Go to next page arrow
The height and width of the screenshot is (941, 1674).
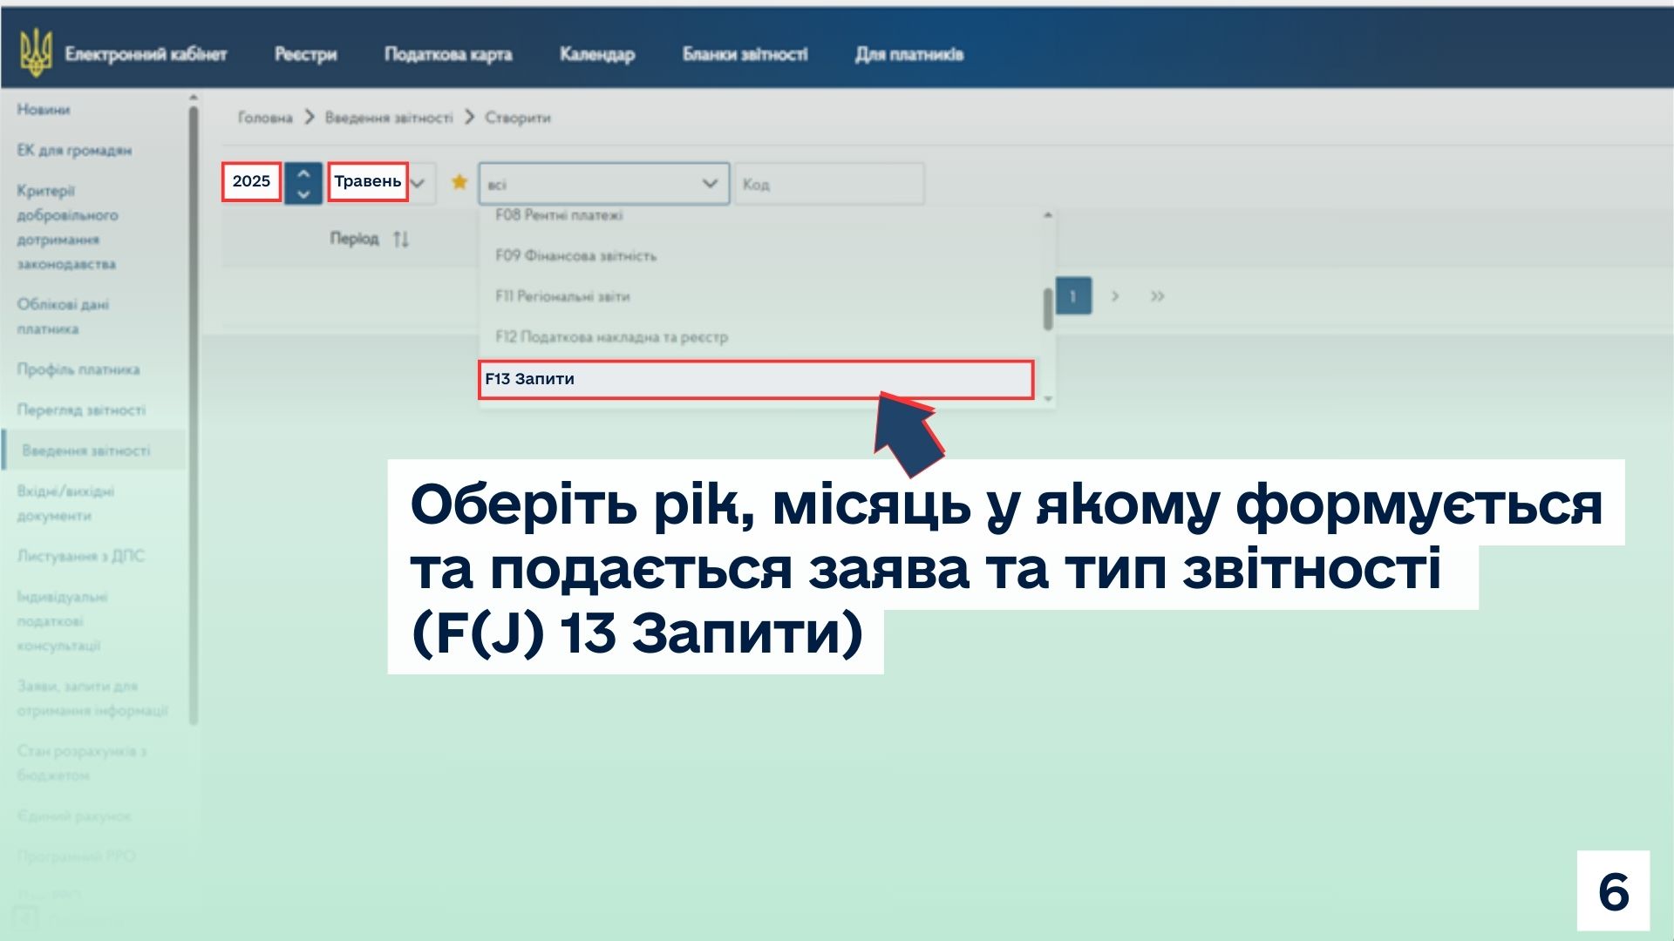(x=1115, y=296)
